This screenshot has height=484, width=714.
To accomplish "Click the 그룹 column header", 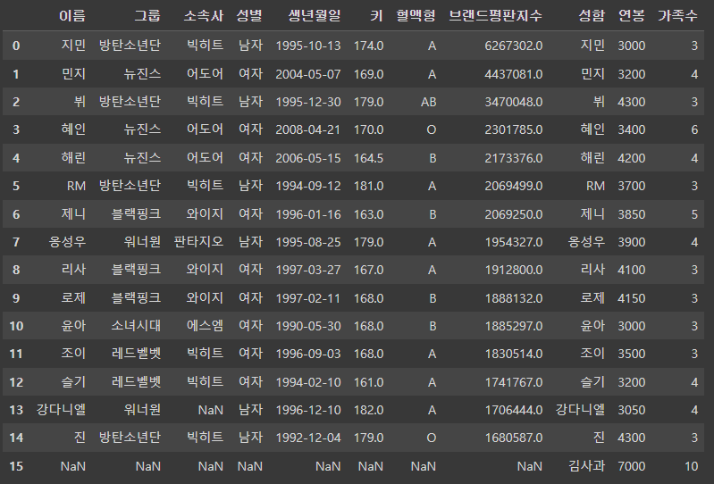I will coord(147,16).
